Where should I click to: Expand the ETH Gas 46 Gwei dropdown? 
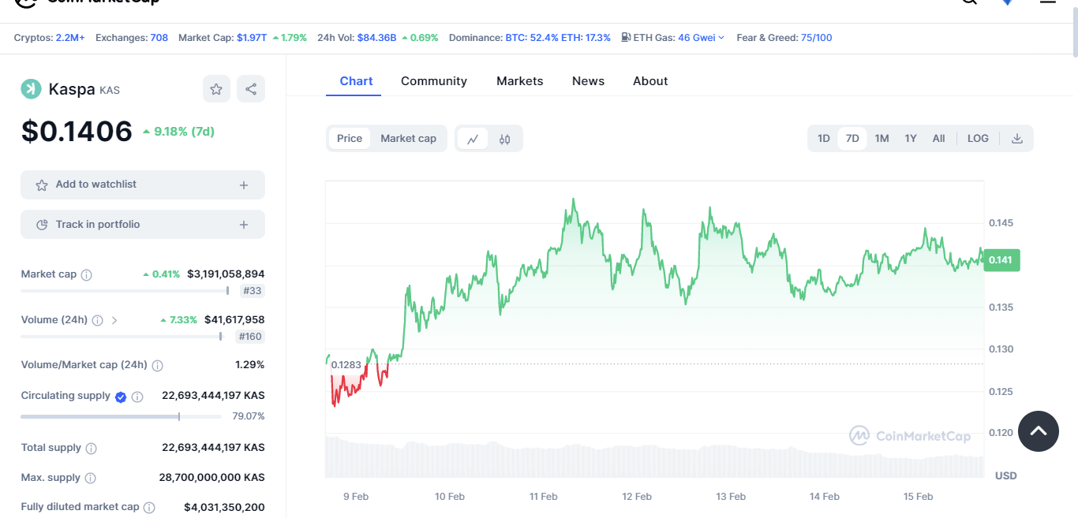click(701, 38)
